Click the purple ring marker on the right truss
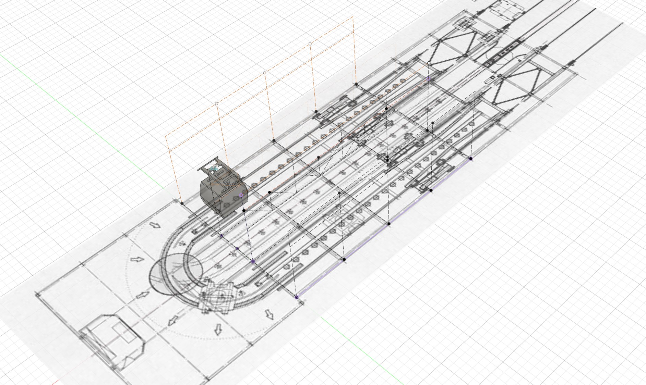 [x=428, y=78]
